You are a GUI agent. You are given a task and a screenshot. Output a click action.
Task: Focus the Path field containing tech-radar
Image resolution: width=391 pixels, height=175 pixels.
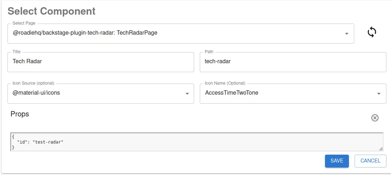coord(293,62)
